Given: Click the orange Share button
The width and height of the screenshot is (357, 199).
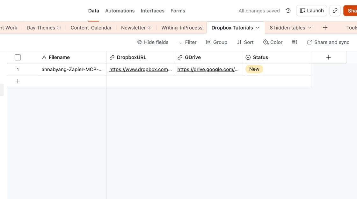Looking at the screenshot, I should pyautogui.click(x=351, y=11).
